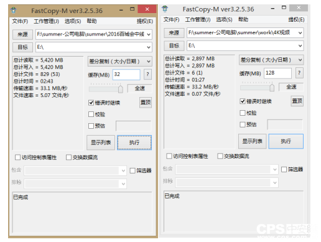Expand 排除 filter dropdown in left window
The image size is (321, 242).
point(123,184)
